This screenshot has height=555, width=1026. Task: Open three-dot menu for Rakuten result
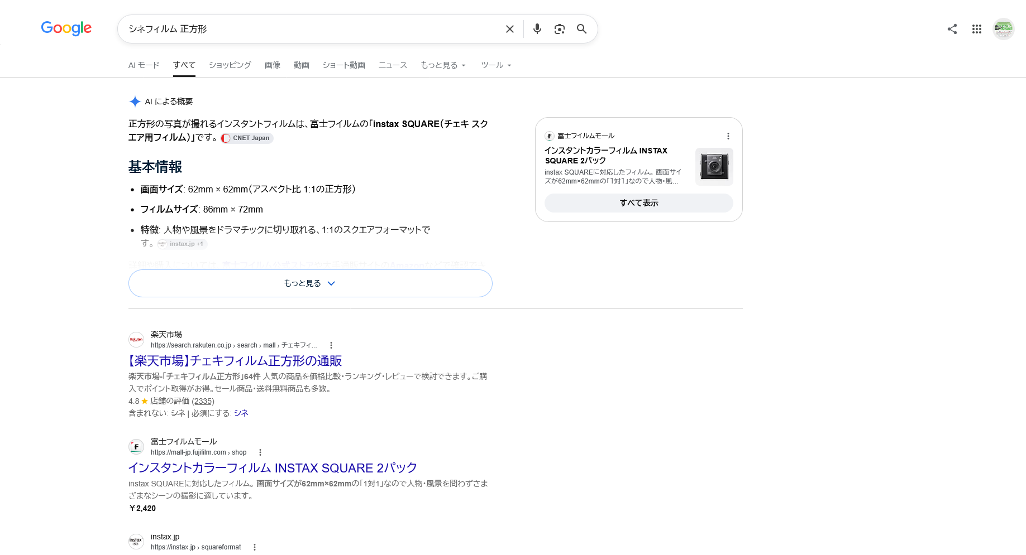pyautogui.click(x=331, y=345)
